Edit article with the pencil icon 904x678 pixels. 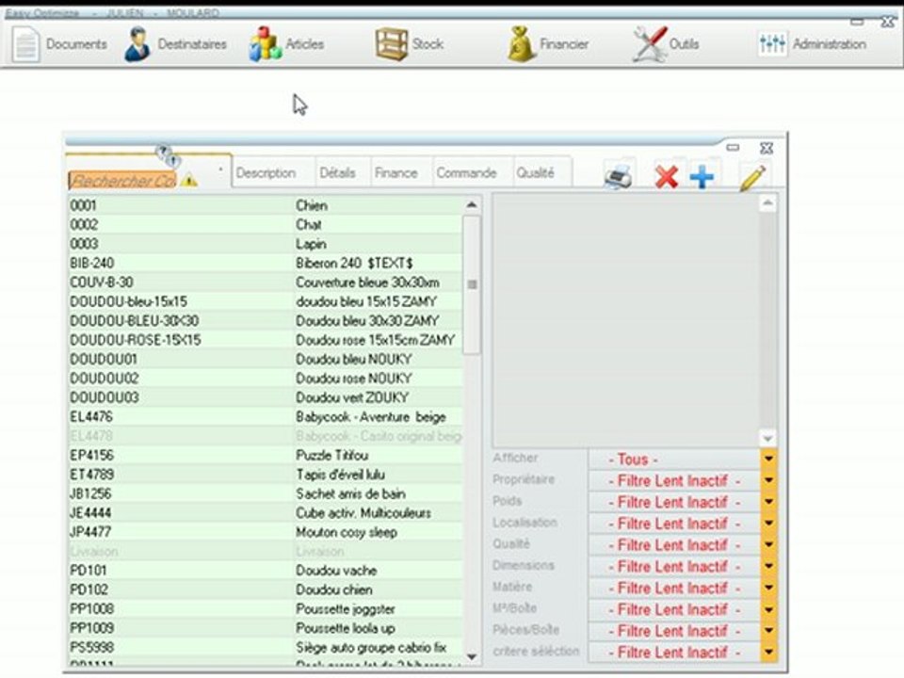[x=752, y=177]
